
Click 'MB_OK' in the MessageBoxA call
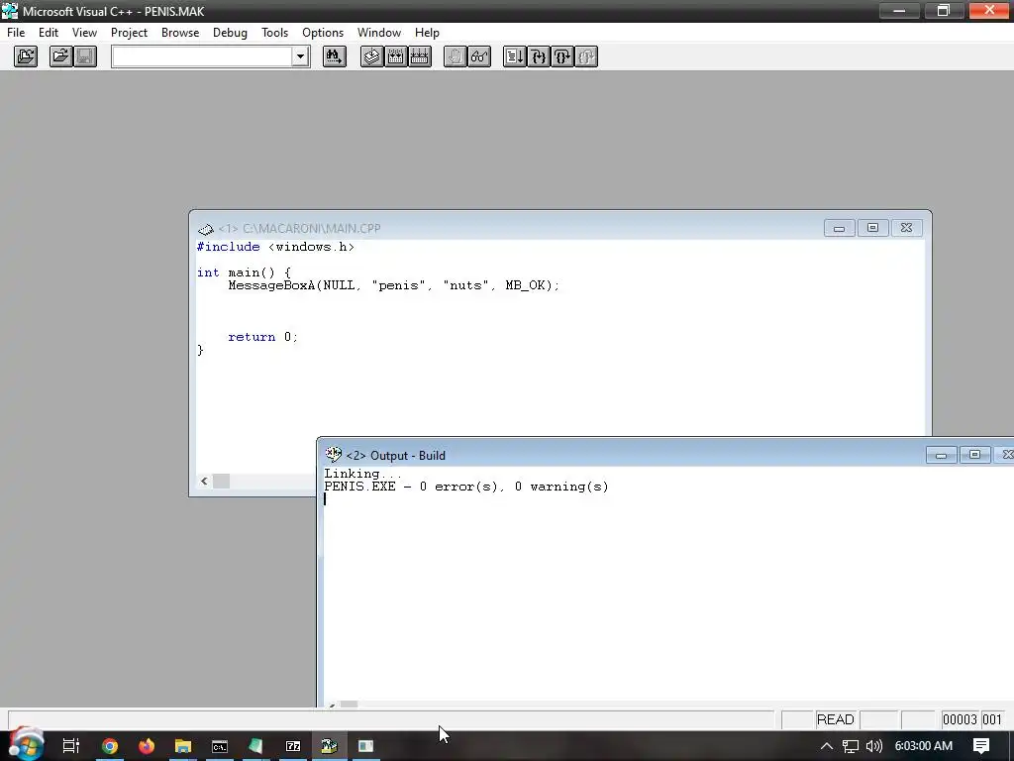(x=525, y=285)
